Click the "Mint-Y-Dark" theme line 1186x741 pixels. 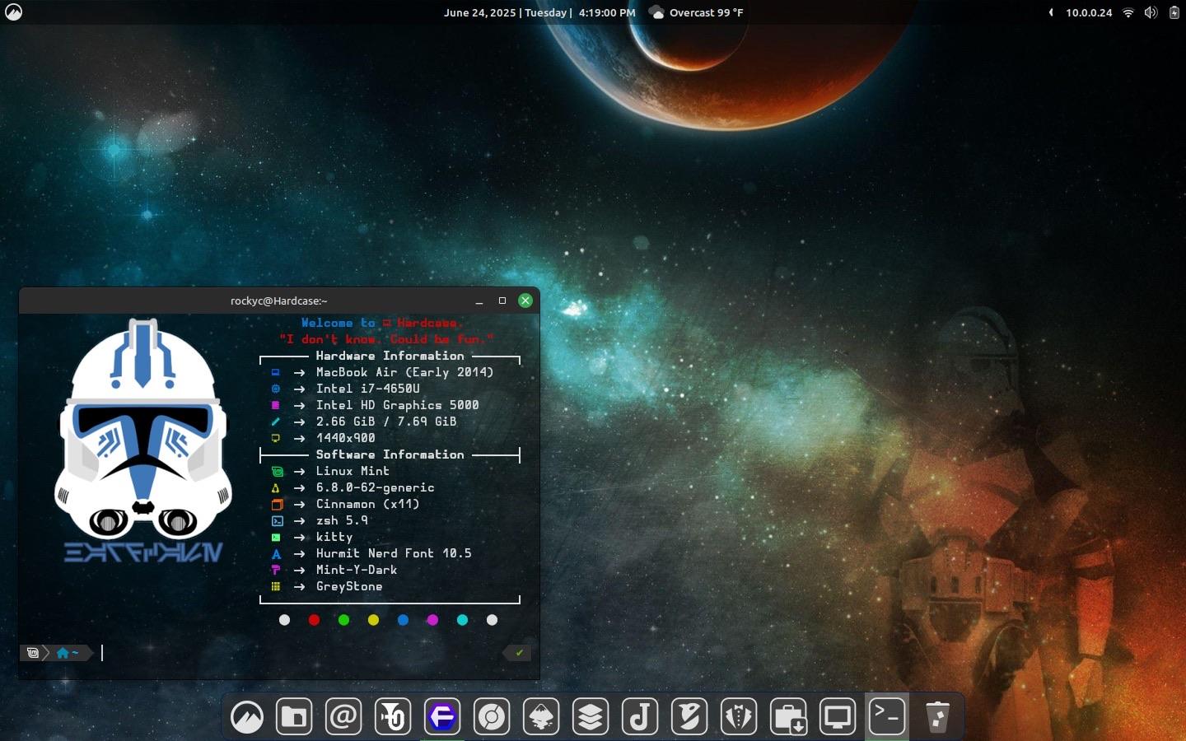pos(357,570)
